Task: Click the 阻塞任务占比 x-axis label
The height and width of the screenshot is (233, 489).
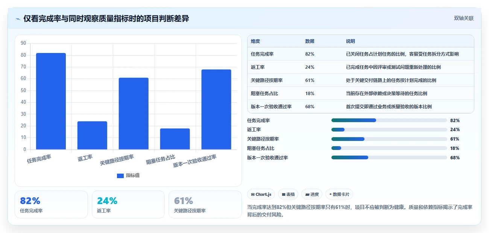Action: pyautogui.click(x=161, y=159)
